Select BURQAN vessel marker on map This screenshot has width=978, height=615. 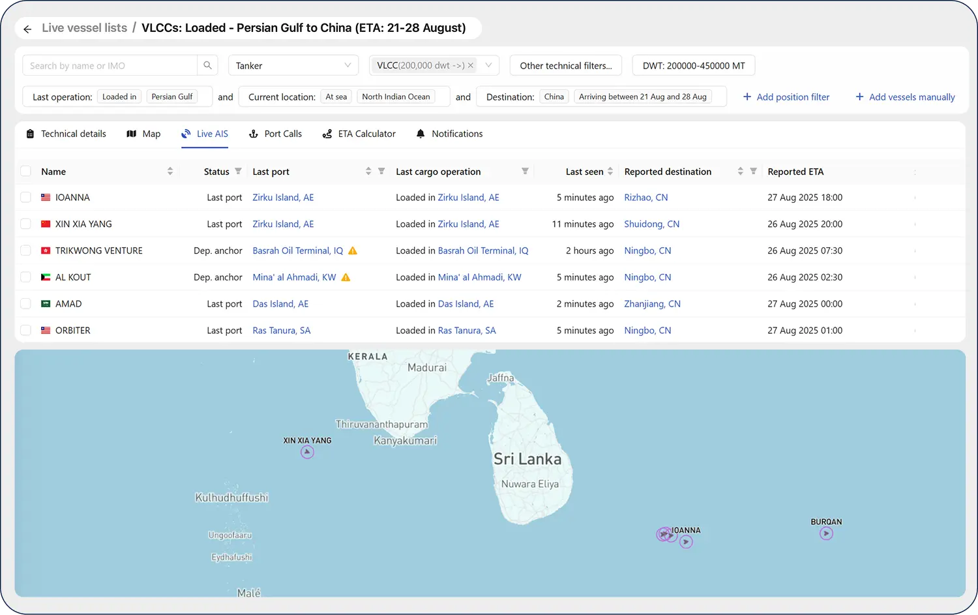pyautogui.click(x=826, y=533)
